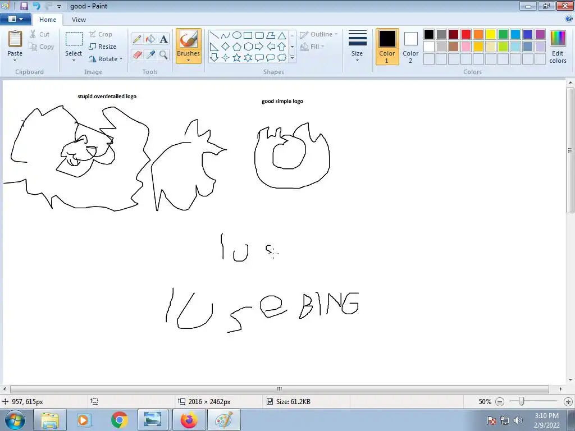Click the zoom out minus button
The width and height of the screenshot is (575, 431).
click(499, 402)
